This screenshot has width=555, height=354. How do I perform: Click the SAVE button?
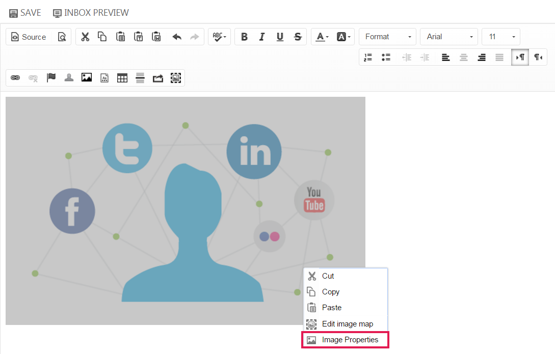click(25, 13)
